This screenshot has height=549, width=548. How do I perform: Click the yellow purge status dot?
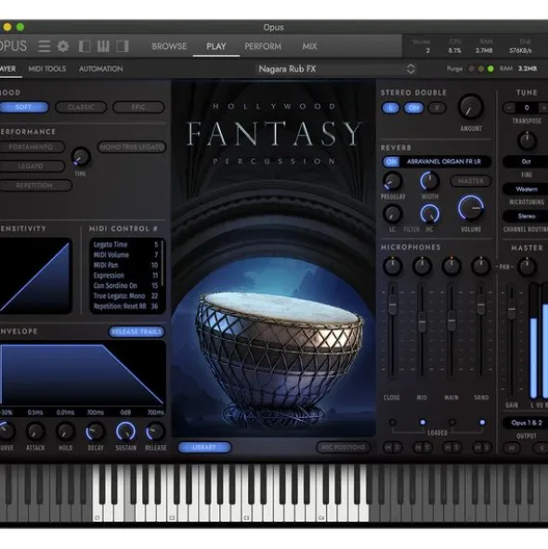pyautogui.click(x=481, y=69)
